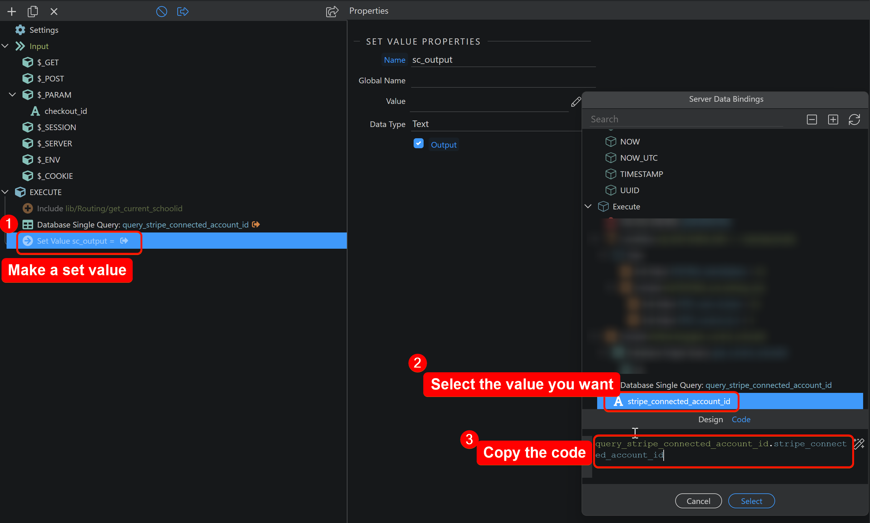Collapse the Execute node in bindings
This screenshot has height=523, width=870.
tap(588, 207)
